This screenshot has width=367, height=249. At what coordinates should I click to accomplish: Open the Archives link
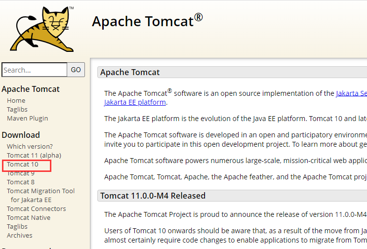point(20,236)
